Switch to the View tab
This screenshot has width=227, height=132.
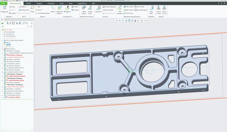pyautogui.click(x=71, y=3)
